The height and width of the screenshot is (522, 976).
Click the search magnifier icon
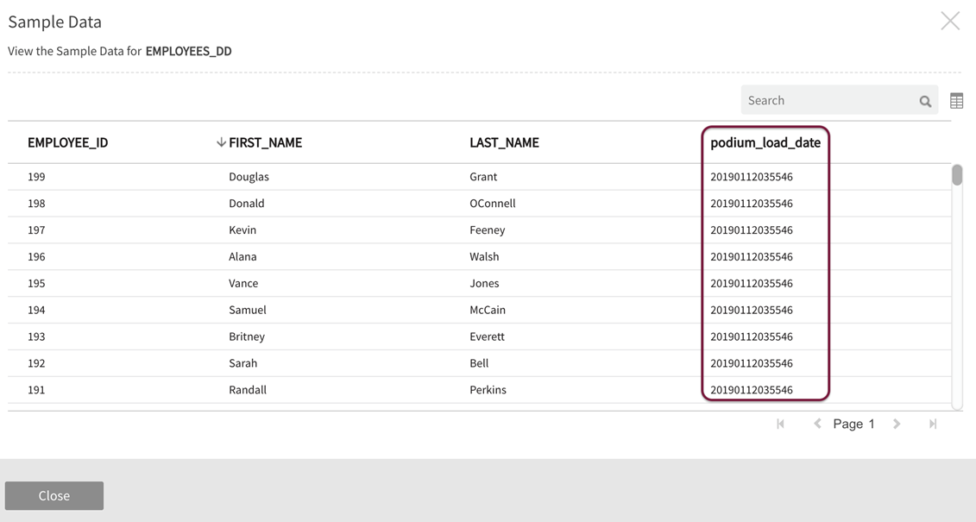coord(925,102)
